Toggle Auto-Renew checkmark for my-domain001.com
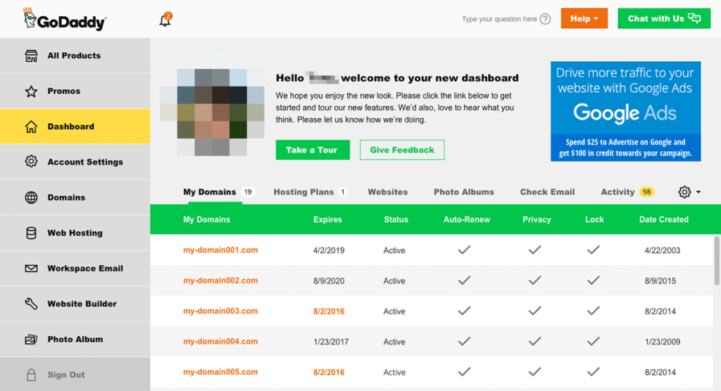 click(464, 250)
